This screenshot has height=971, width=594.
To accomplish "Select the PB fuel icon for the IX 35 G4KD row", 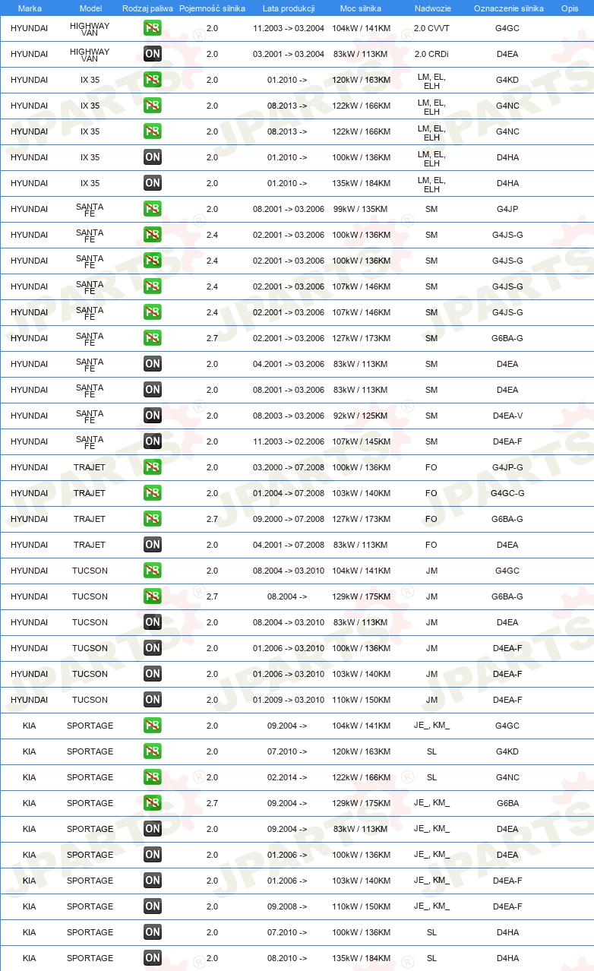I will click(153, 80).
